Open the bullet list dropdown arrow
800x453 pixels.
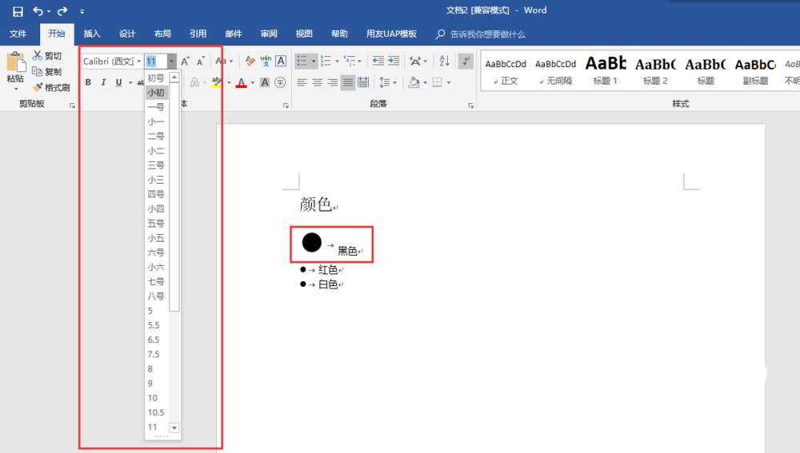point(314,62)
